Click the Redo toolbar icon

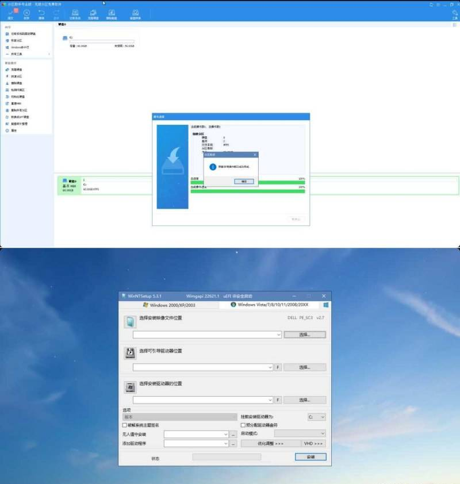(56, 14)
